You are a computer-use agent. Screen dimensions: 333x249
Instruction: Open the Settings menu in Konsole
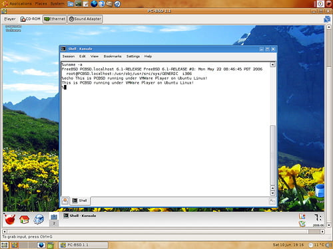(x=133, y=56)
